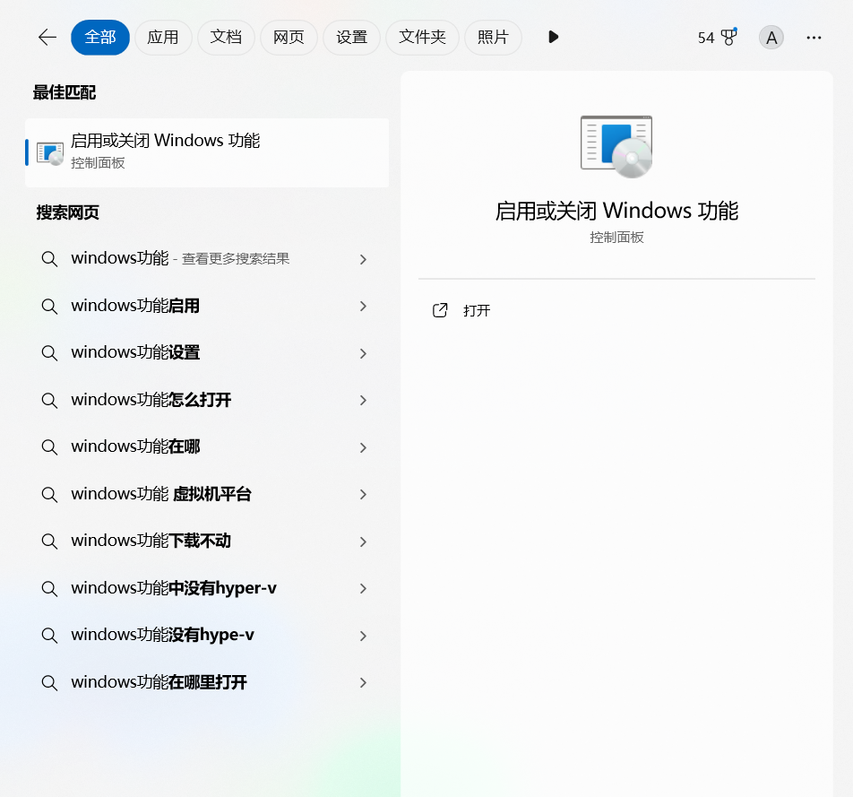The height and width of the screenshot is (797, 853).
Task: Select the 设置 filter tab
Action: point(351,37)
